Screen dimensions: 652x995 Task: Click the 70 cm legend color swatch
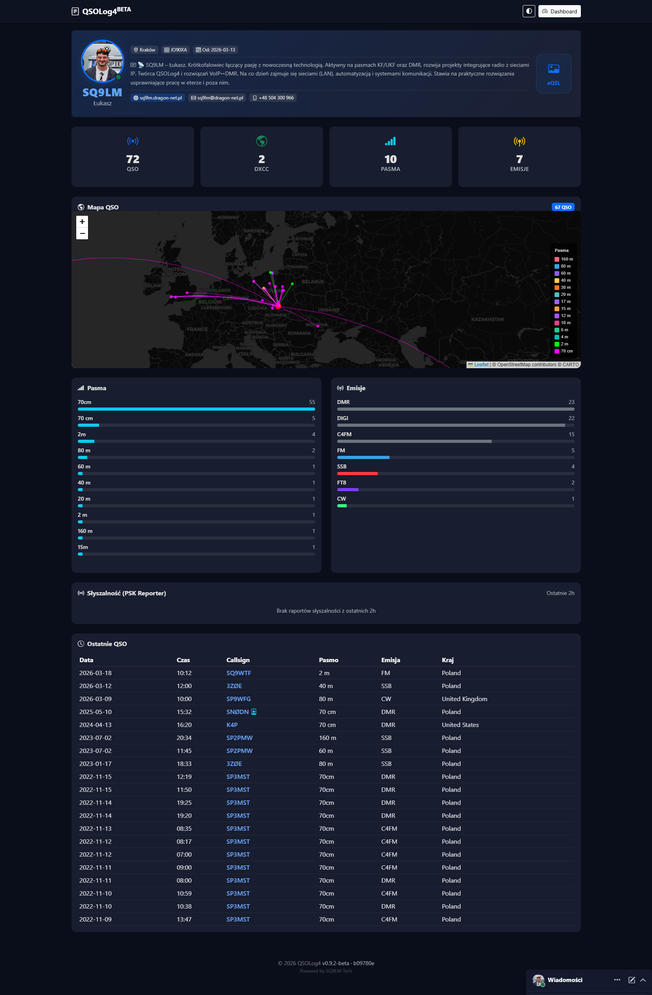(556, 351)
